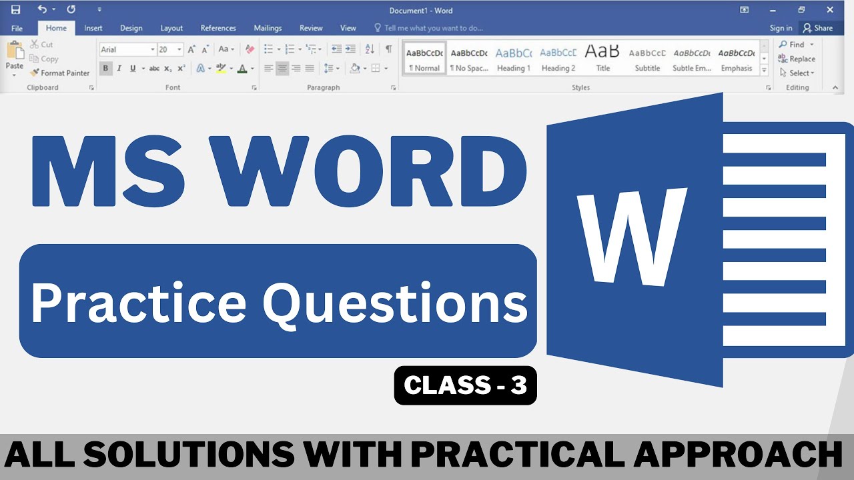Sort text with the A-Z sort icon
854x480 pixels.
click(370, 49)
